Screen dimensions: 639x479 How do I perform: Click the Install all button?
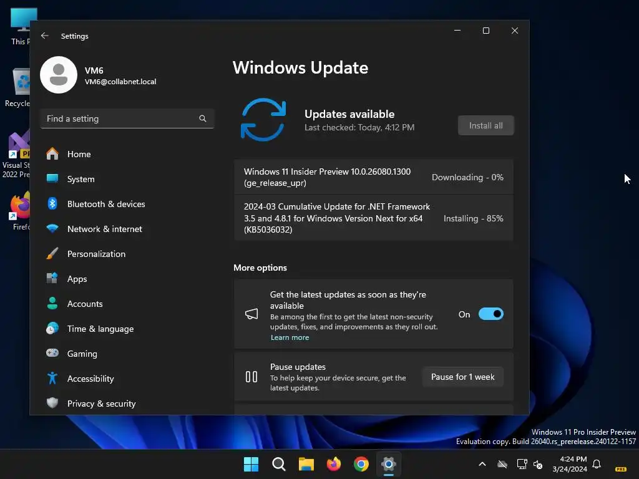pyautogui.click(x=485, y=125)
